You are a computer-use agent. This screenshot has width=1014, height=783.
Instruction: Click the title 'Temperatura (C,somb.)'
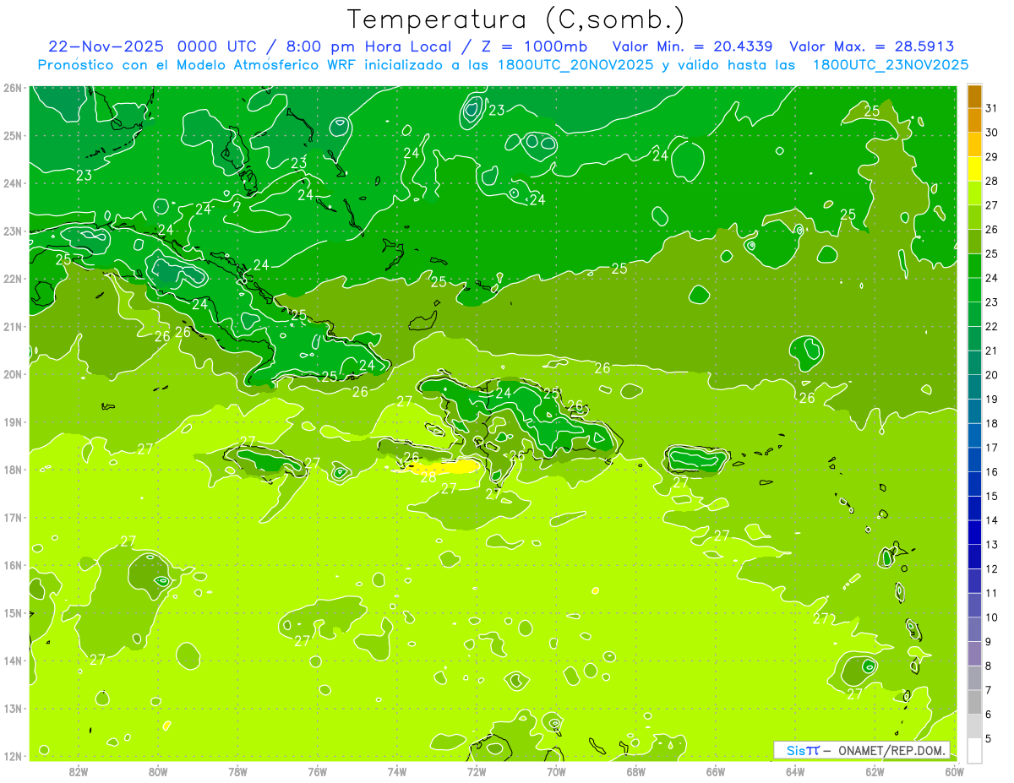[516, 19]
